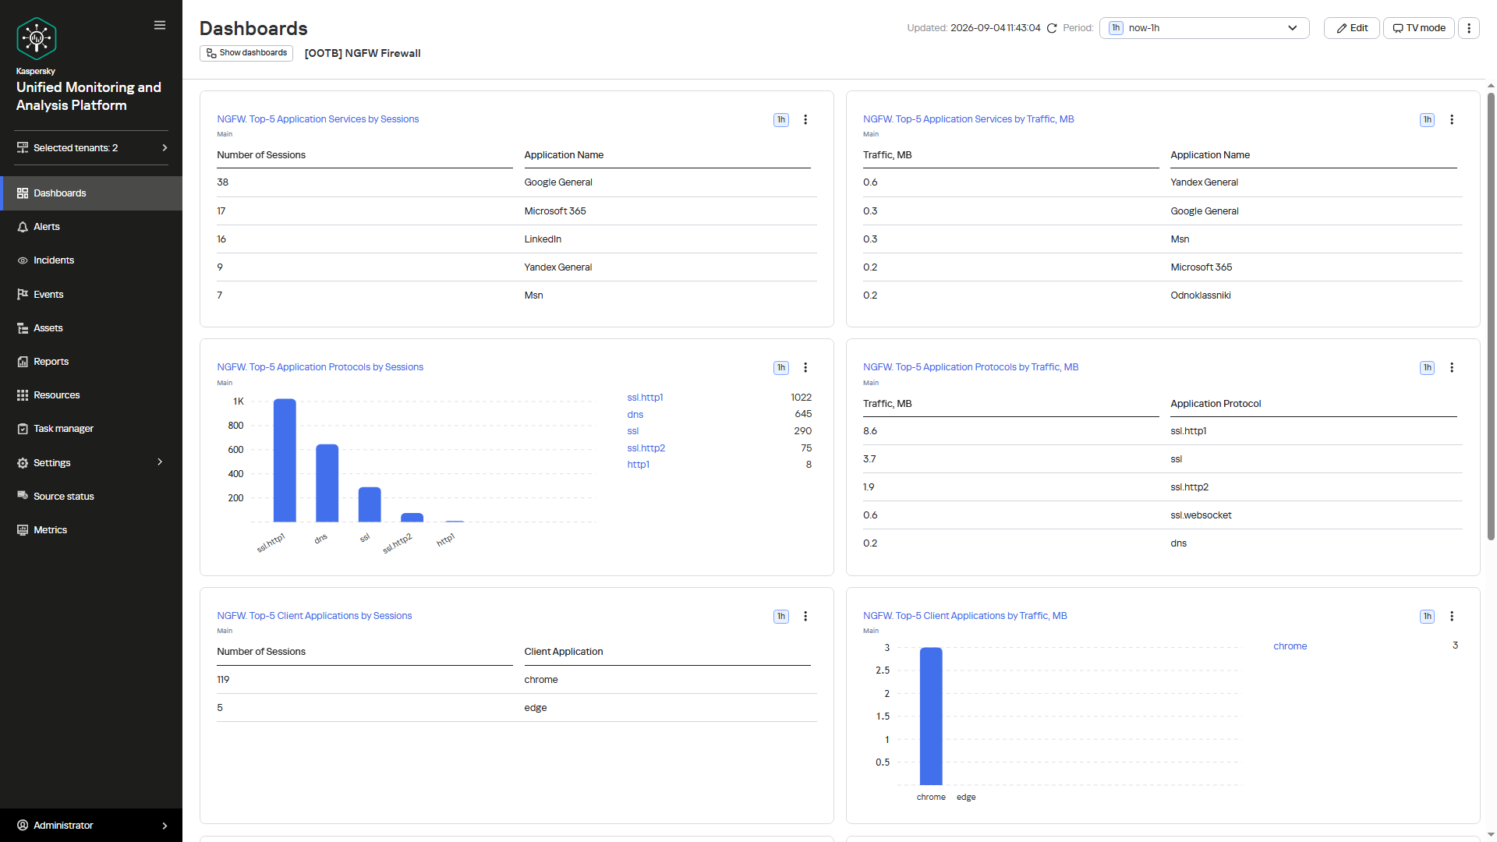Screen dimensions: 1497x842
Task: Click the Incidents eye icon
Action: coord(23,260)
